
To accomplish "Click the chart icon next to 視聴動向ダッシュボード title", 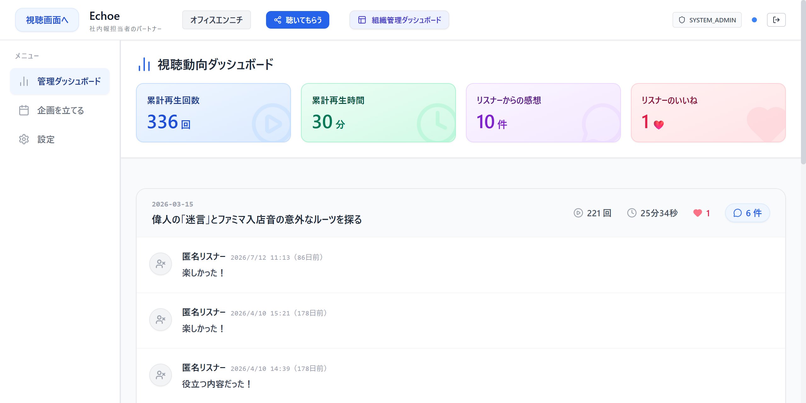I will [144, 64].
